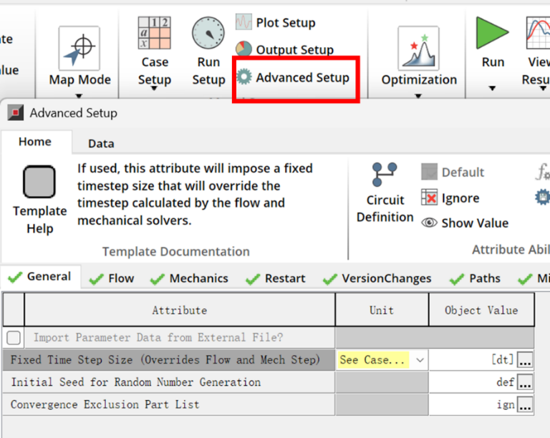Expand the Map Mode dropdown arrow
The image size is (550, 438).
coord(79,94)
